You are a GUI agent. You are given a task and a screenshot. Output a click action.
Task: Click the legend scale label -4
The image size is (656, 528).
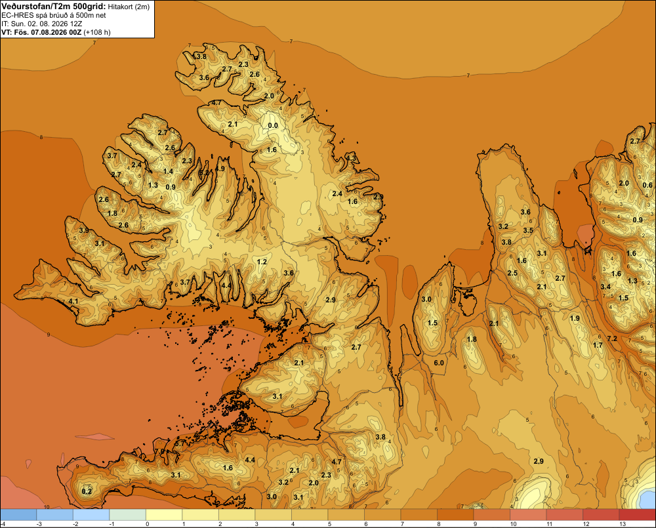3,524
